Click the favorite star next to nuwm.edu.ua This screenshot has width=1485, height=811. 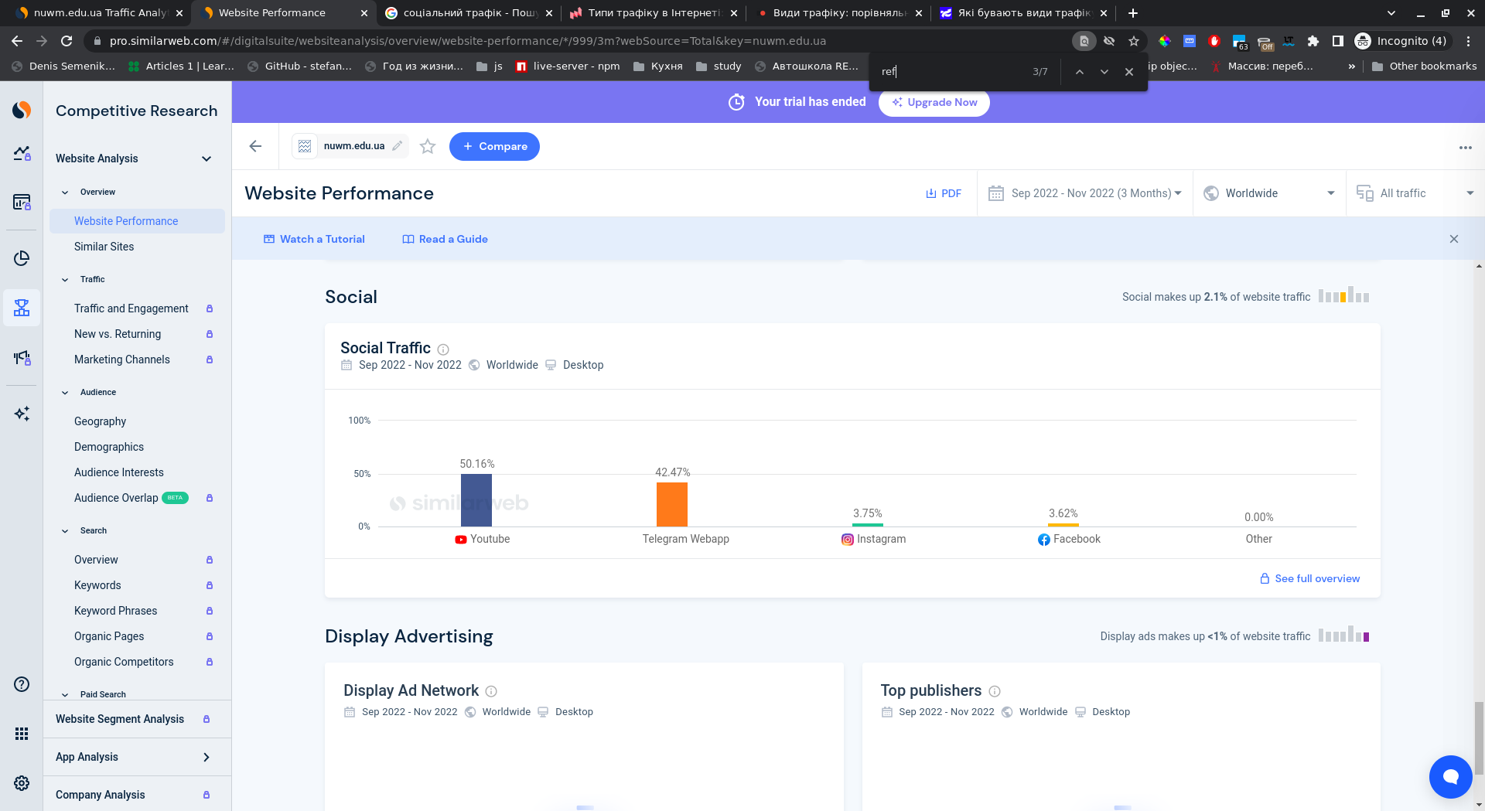tap(428, 146)
